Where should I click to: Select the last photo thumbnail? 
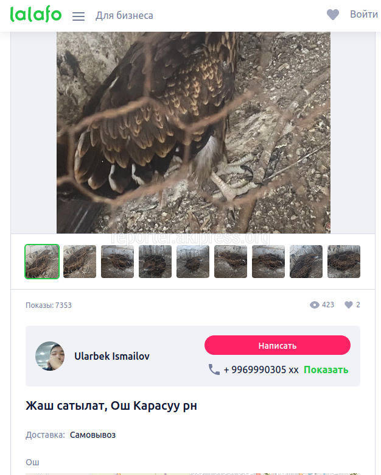click(x=344, y=262)
